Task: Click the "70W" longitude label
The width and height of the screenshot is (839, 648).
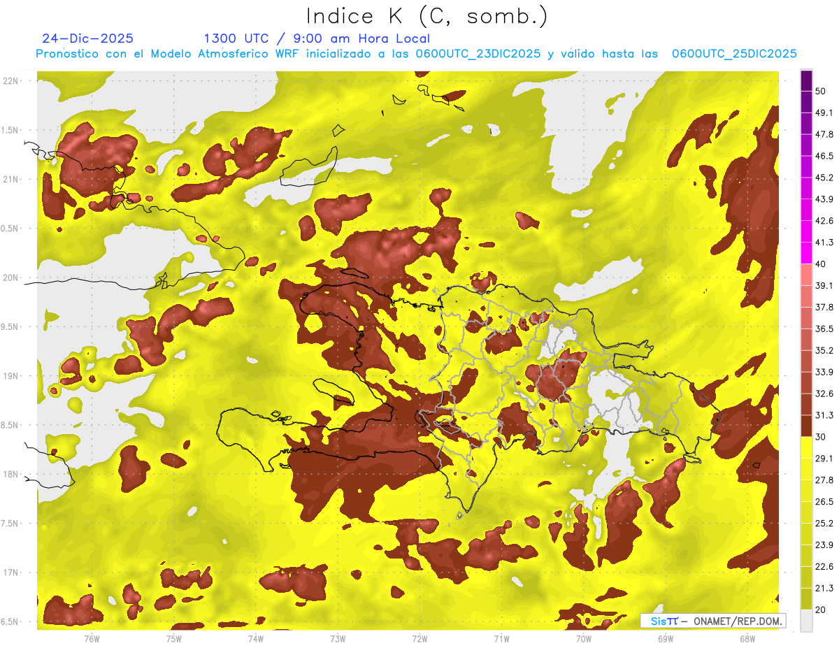Action: [x=584, y=638]
